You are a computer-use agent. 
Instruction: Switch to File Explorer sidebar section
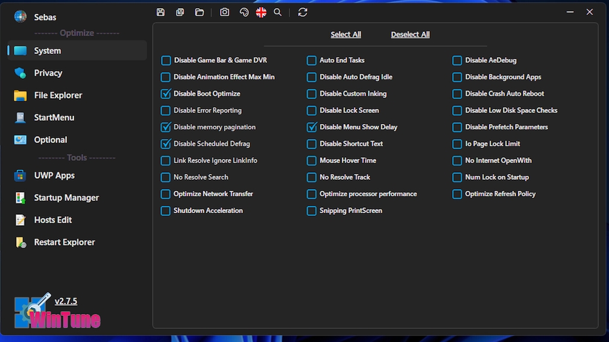[58, 95]
